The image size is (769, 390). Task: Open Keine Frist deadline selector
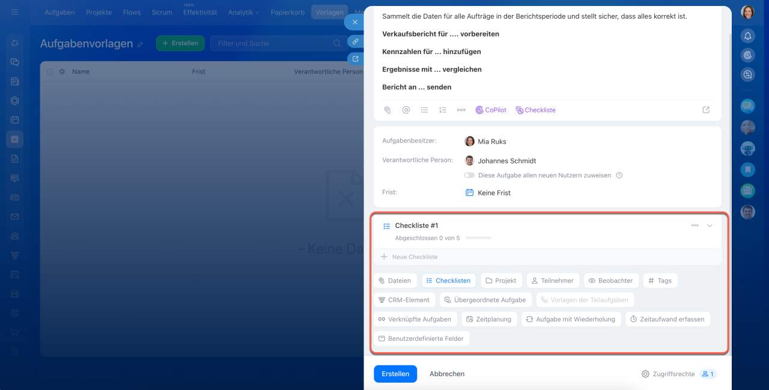[494, 193]
